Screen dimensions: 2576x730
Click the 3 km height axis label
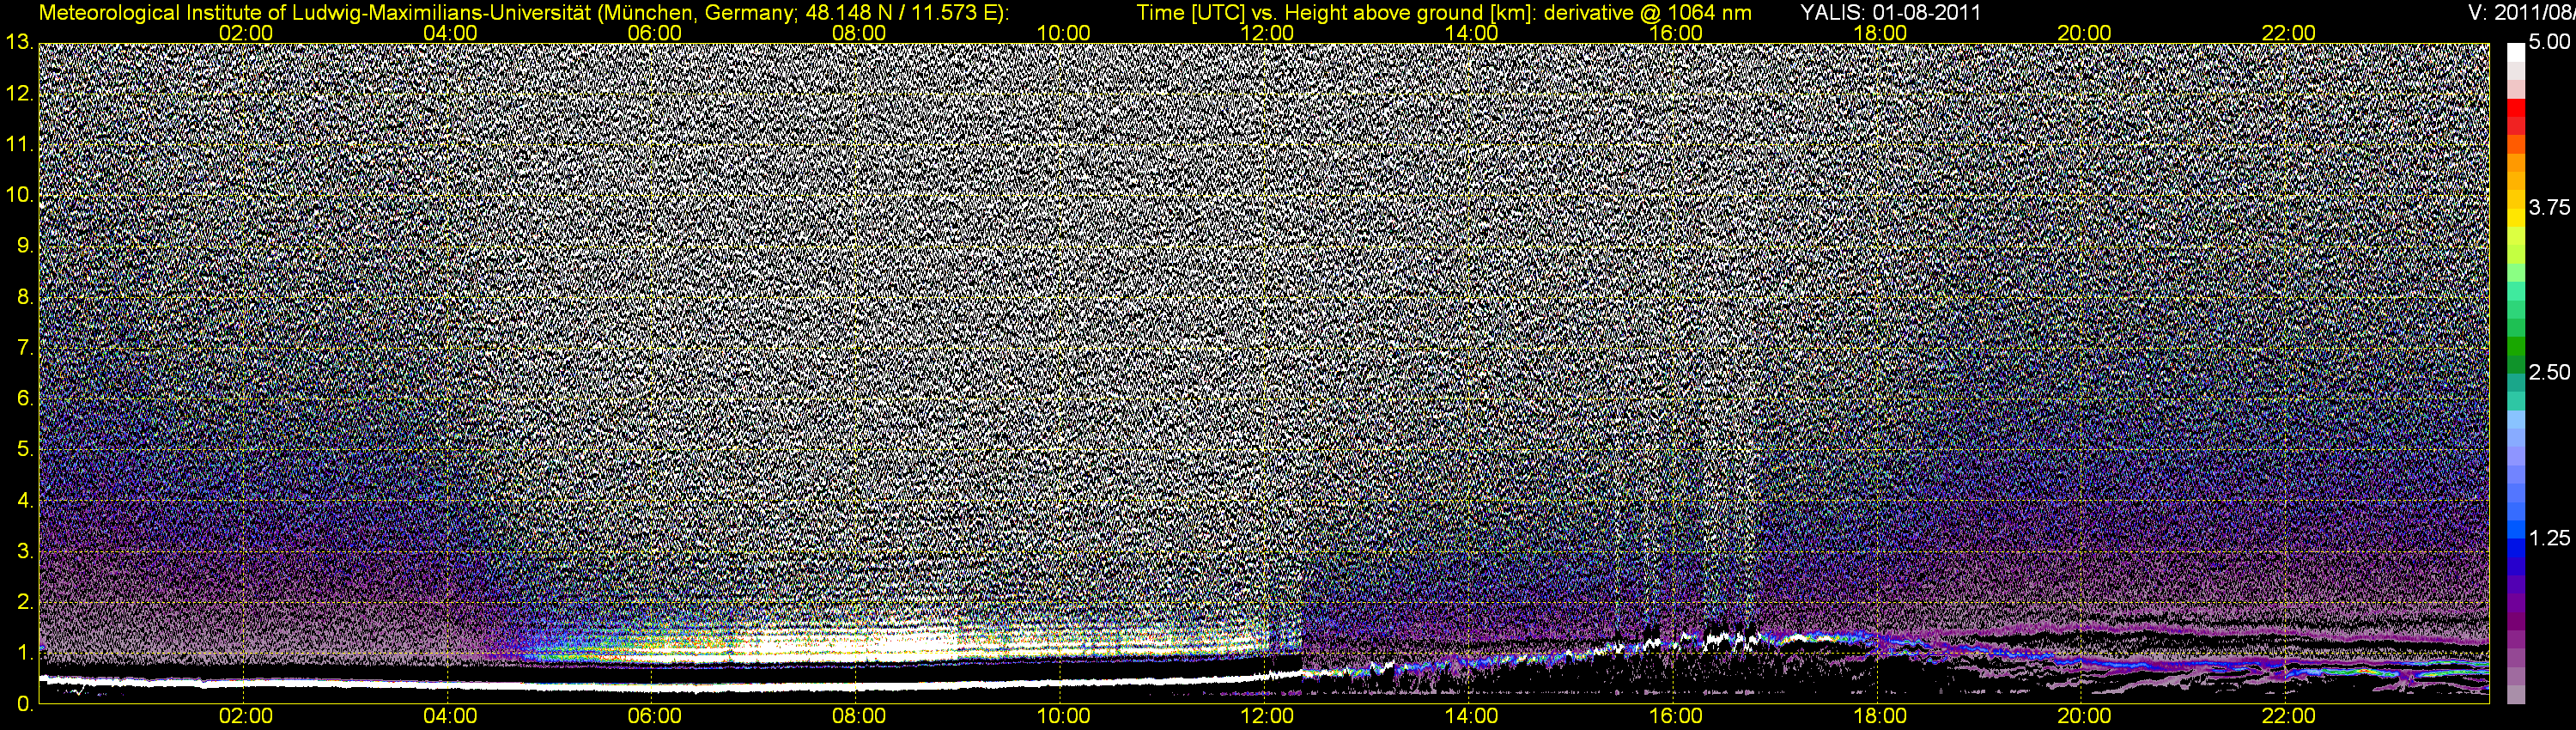[x=26, y=551]
